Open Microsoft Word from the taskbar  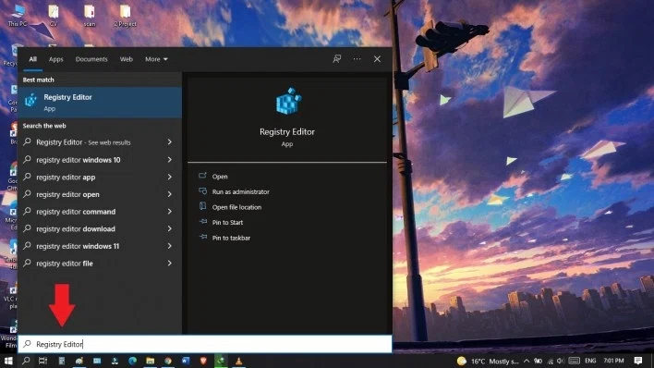point(186,361)
